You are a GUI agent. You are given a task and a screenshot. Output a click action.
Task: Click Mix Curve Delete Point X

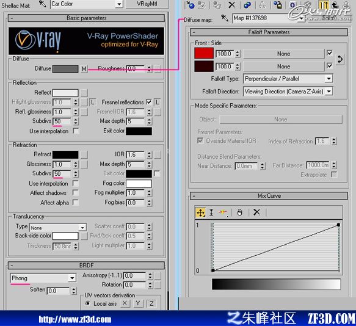[x=256, y=212]
